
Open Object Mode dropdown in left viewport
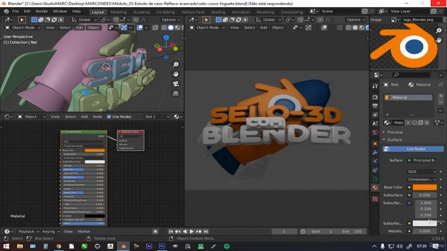[x=23, y=28]
